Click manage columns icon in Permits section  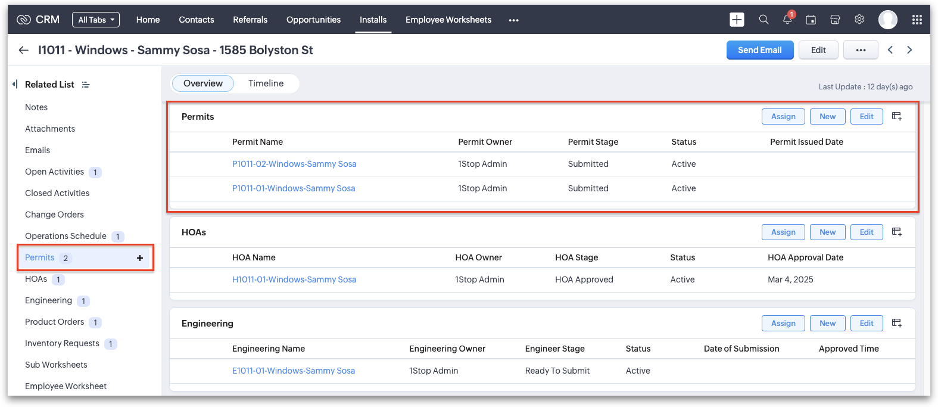click(x=897, y=116)
